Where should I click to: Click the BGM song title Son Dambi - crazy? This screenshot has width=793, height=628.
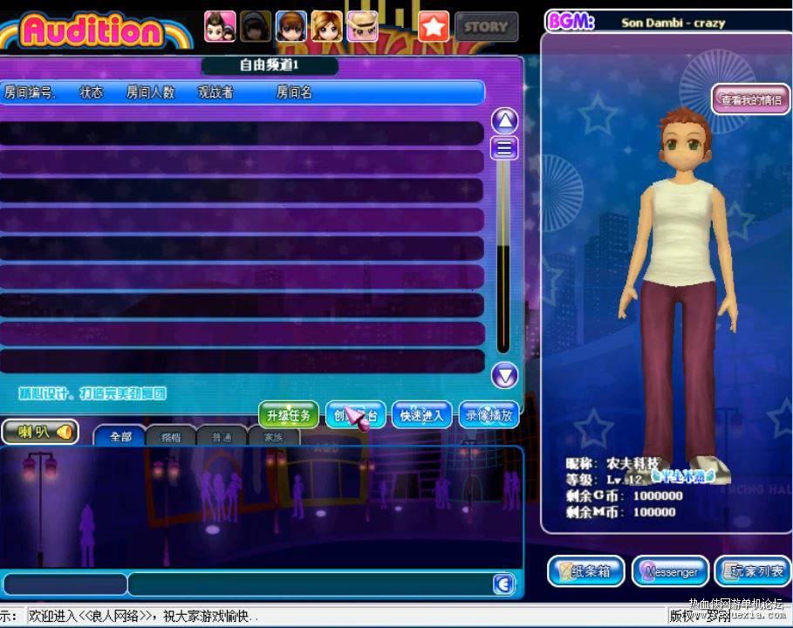pyautogui.click(x=673, y=23)
